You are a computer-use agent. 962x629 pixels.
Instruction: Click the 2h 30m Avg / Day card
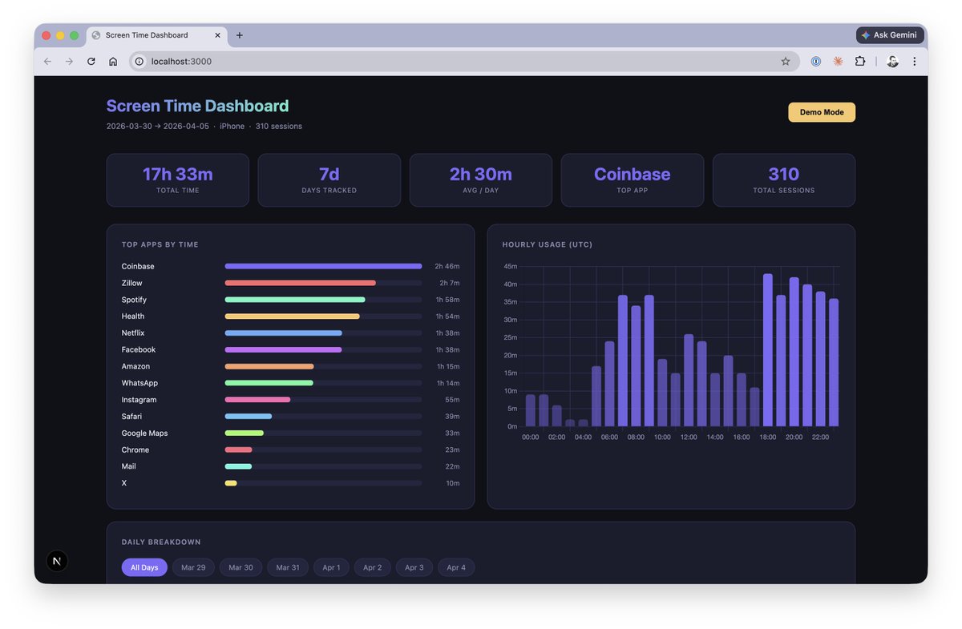tap(481, 180)
